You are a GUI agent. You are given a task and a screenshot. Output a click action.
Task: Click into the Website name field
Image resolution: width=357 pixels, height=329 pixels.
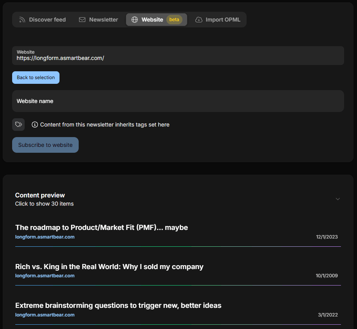178,101
